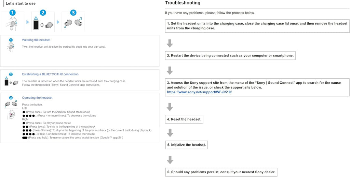Click the ear button-press icon under Operating the headset
The image size is (350, 177).
click(11, 115)
